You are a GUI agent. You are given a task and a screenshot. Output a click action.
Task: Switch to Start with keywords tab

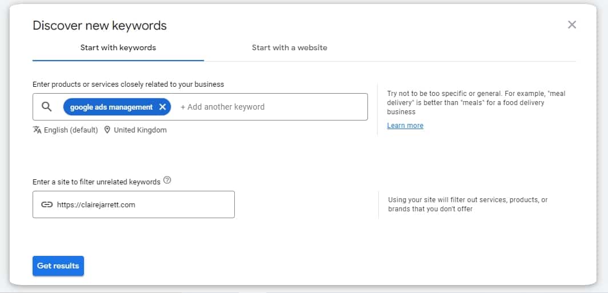pos(118,47)
